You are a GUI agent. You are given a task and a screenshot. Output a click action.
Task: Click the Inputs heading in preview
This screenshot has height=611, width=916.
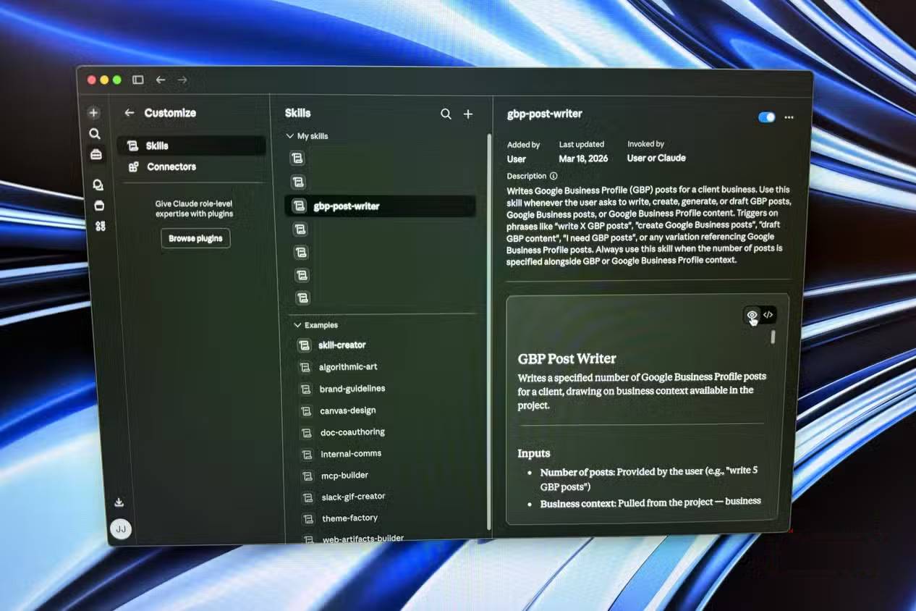[534, 453]
